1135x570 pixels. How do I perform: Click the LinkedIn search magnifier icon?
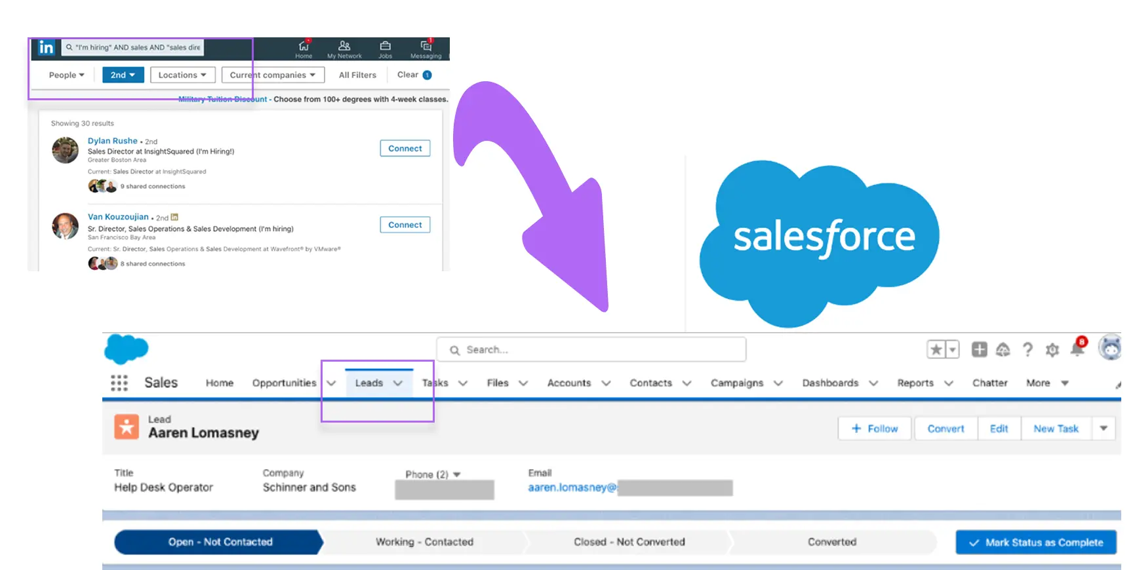[x=69, y=47]
